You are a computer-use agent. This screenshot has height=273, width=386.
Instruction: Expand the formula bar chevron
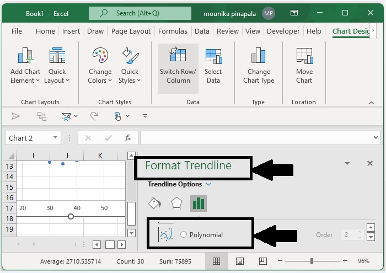[x=376, y=137]
